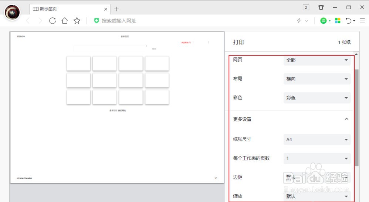
Task: Open the colorful apps grid icon
Action: 338,21
